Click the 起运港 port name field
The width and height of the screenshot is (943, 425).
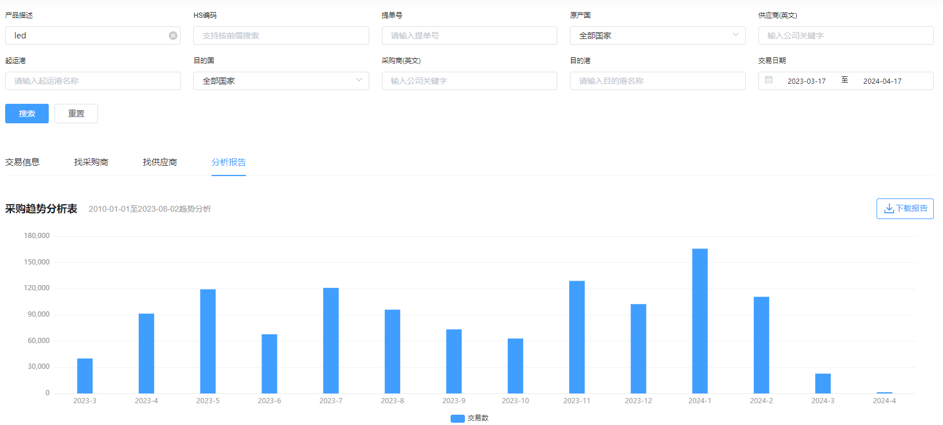(x=93, y=81)
